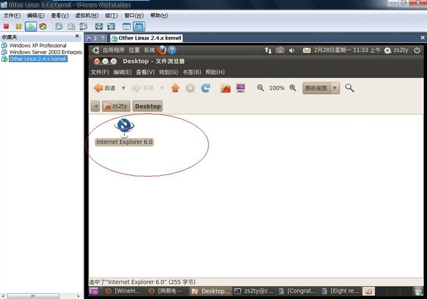This screenshot has width=427, height=299.
Task: Click the Desktop path bar button
Action: coord(148,106)
